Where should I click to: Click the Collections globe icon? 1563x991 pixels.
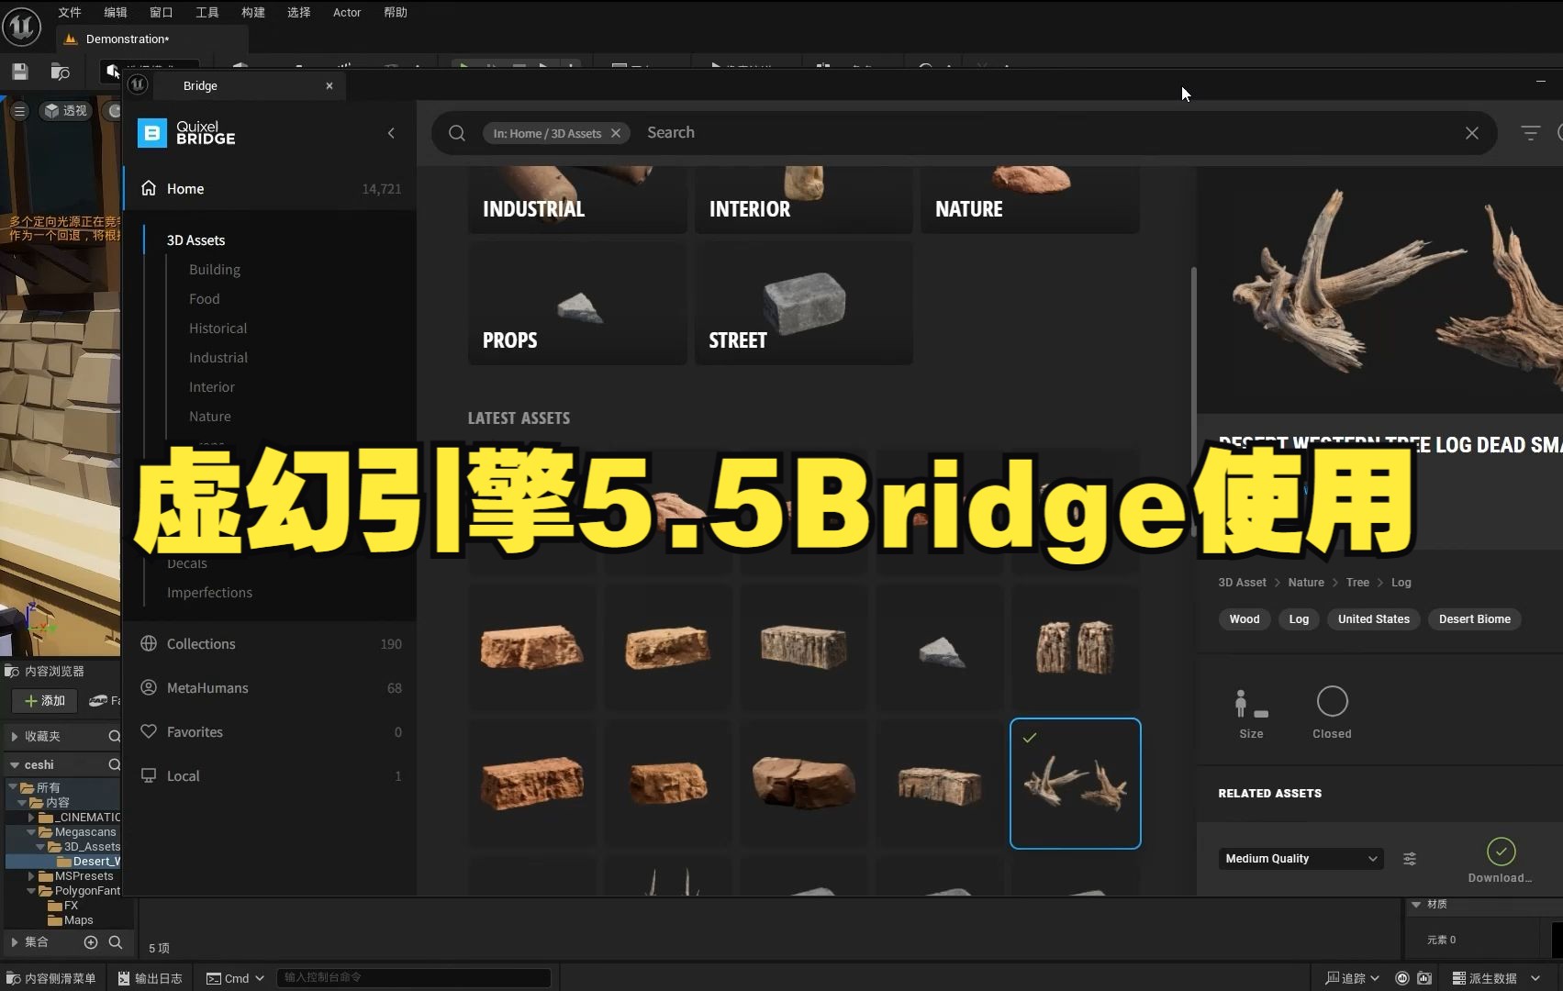pyautogui.click(x=149, y=643)
